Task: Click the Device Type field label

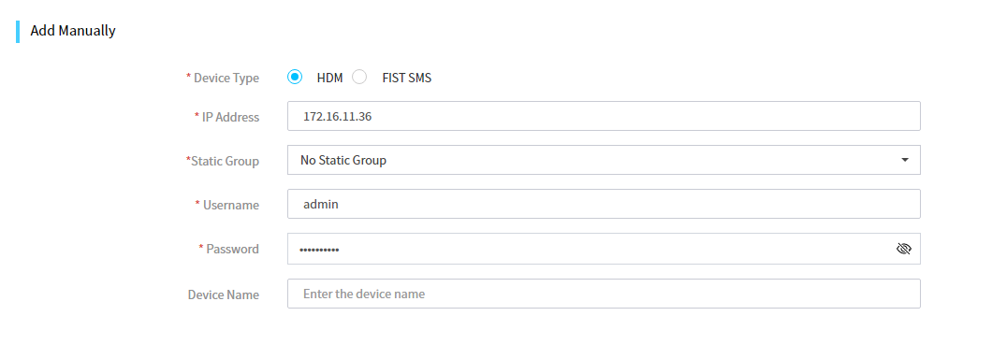Action: coord(226,79)
